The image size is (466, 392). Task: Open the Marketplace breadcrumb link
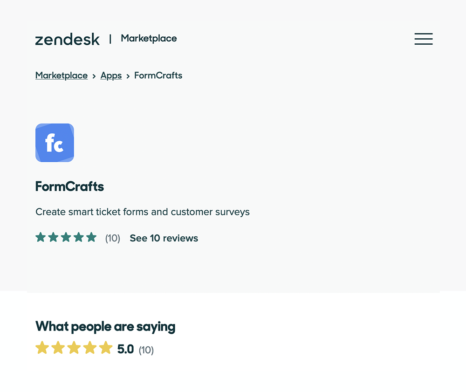click(62, 76)
